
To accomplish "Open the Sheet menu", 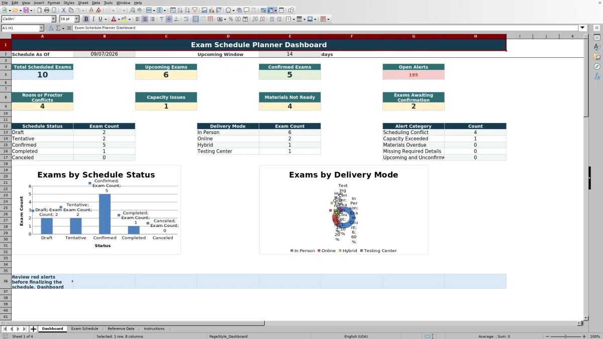I will (x=83, y=3).
